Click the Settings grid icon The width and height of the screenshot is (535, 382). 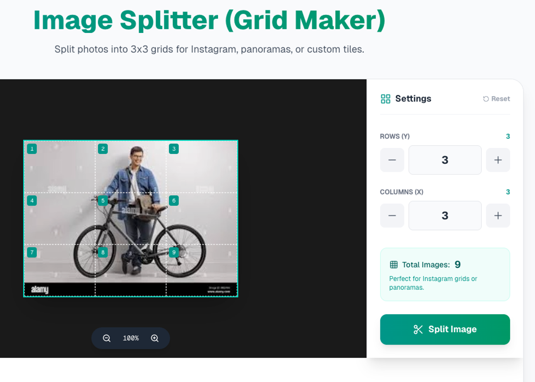(386, 99)
